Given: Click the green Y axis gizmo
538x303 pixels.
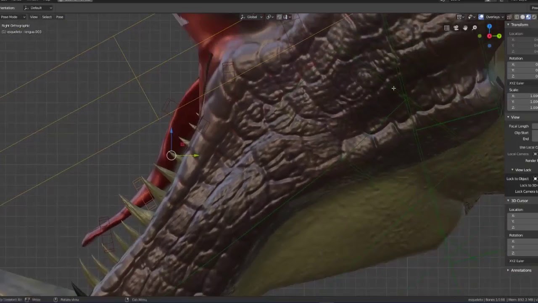Looking at the screenshot, I should [x=499, y=36].
